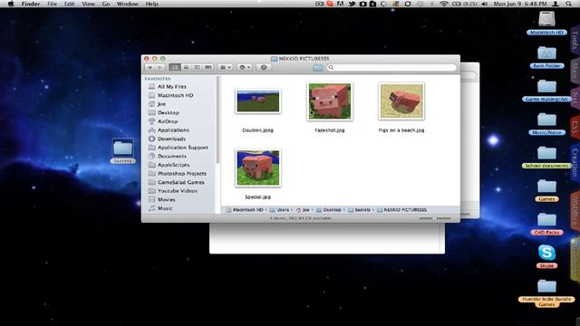The image size is (580, 326).
Task: Select the Special.jpg thumbnail
Action: [257, 168]
